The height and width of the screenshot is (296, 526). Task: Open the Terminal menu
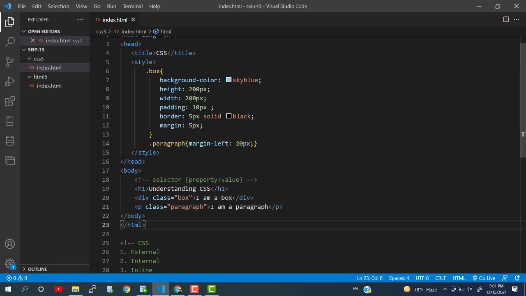coord(133,6)
